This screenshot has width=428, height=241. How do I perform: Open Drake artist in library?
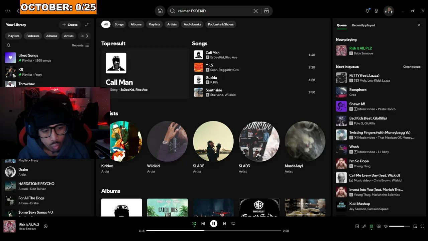[x=48, y=172]
